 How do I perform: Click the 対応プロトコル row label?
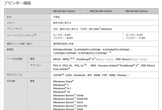point(15,75)
